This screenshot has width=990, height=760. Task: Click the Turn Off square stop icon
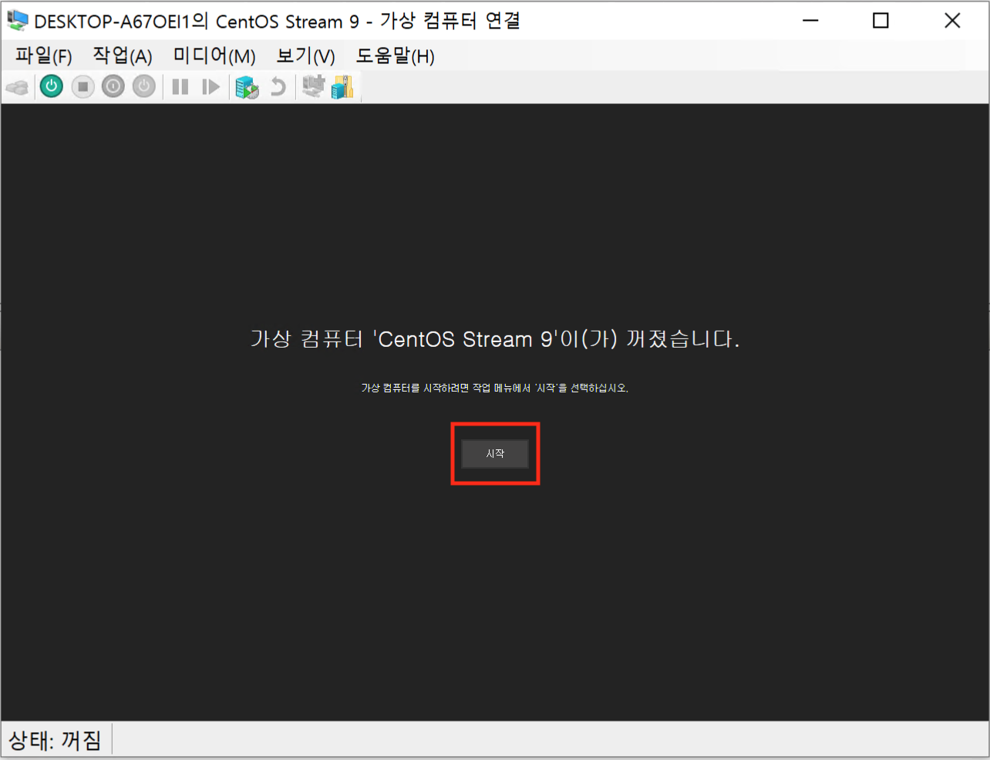click(83, 86)
